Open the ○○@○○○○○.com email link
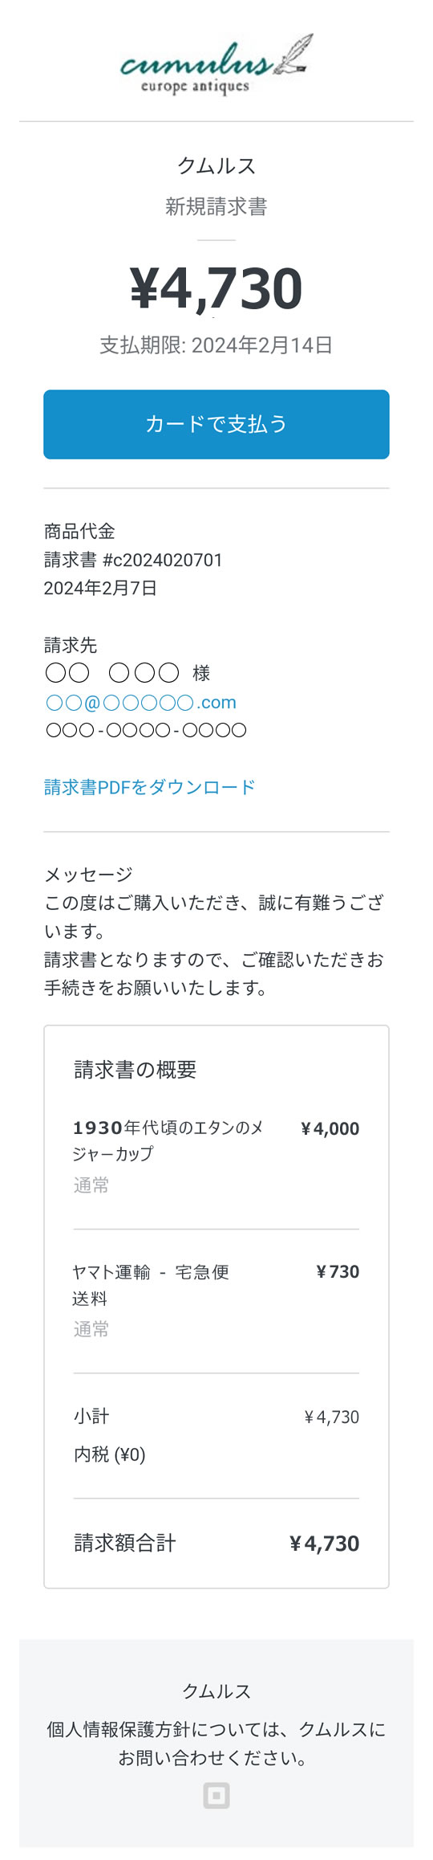433x1860 pixels. pos(140,703)
